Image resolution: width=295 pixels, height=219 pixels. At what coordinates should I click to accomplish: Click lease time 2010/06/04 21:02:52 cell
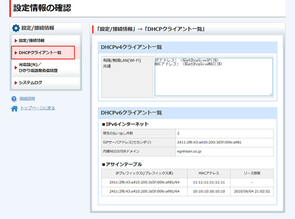click(252, 191)
